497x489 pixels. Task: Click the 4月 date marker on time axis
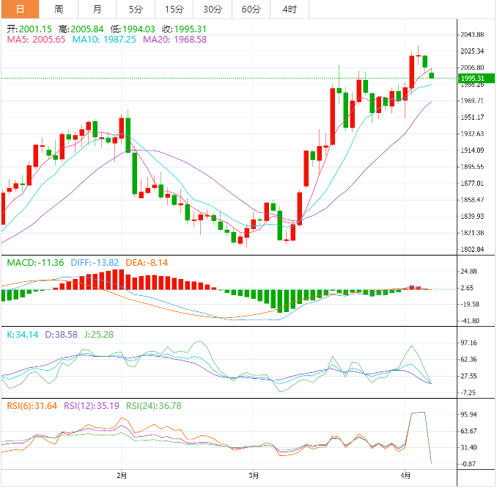405,476
